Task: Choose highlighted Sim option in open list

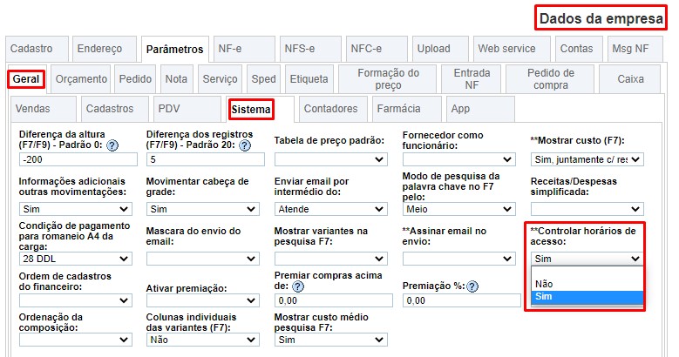Action: [587, 297]
